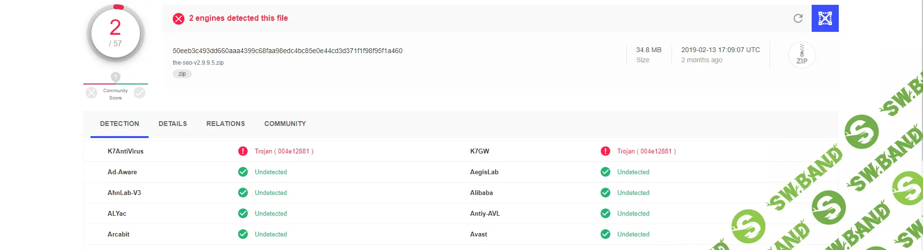Vote malicious with the community X button
The image size is (923, 250).
tap(91, 93)
